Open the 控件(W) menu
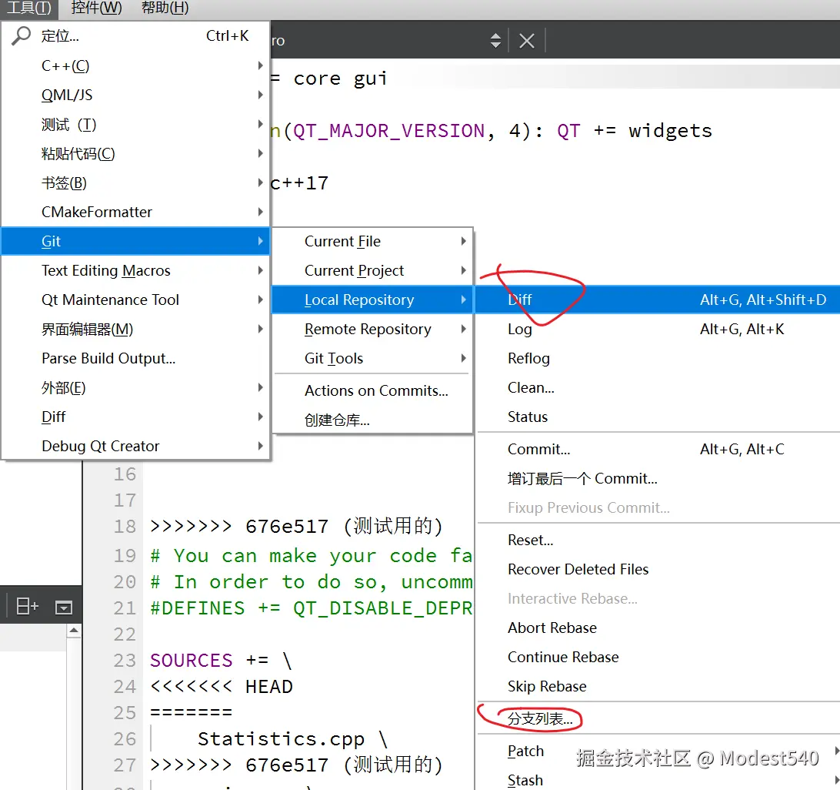Viewport: 840px width, 790px height. (x=96, y=8)
